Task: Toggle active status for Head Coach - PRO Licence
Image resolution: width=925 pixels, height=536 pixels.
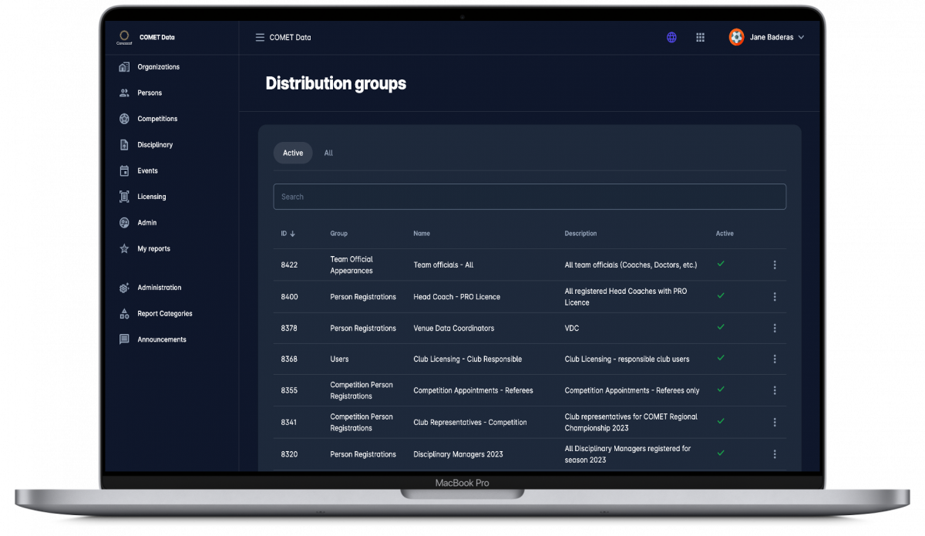Action: tap(721, 297)
